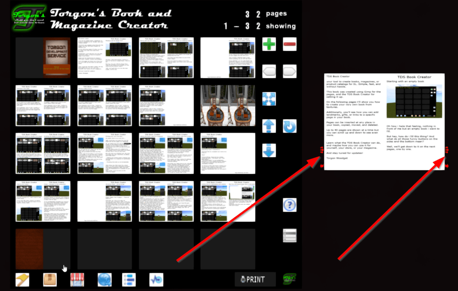
Task: Click the "Torgon's Book and Magazine Creator" title
Action: (110, 19)
